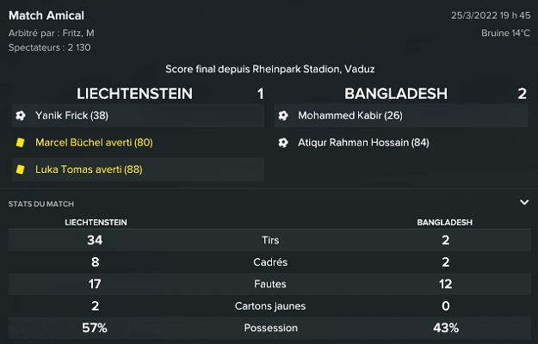Click goal icon beside Mohammed Kabir

click(x=283, y=115)
